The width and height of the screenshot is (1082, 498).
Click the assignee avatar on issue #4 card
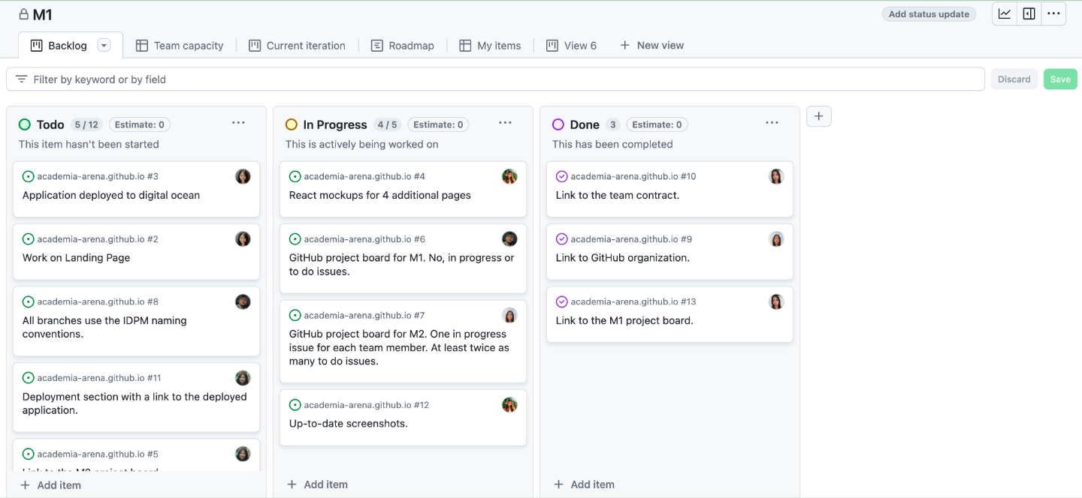(509, 177)
